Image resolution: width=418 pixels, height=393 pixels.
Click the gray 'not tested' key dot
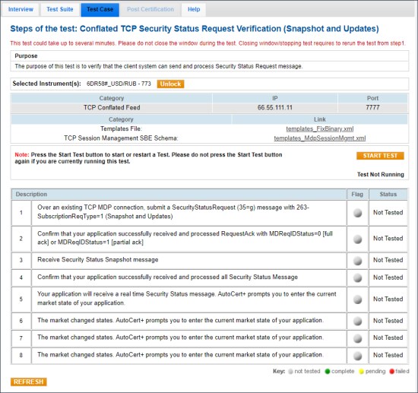pos(290,372)
